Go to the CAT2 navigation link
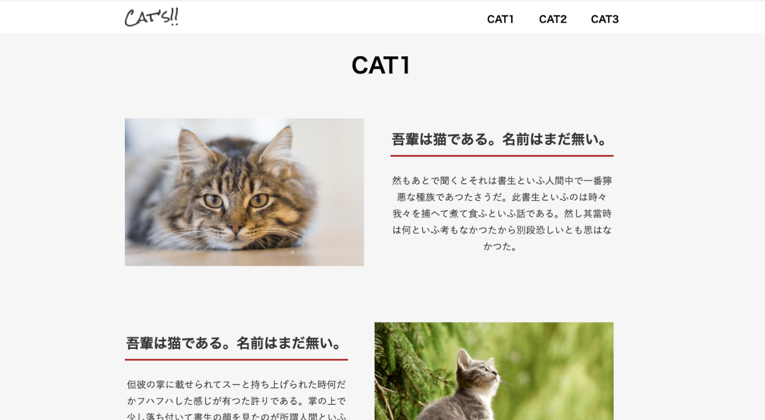 553,19
